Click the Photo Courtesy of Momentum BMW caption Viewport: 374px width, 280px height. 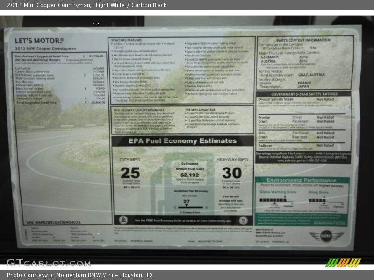click(x=80, y=275)
